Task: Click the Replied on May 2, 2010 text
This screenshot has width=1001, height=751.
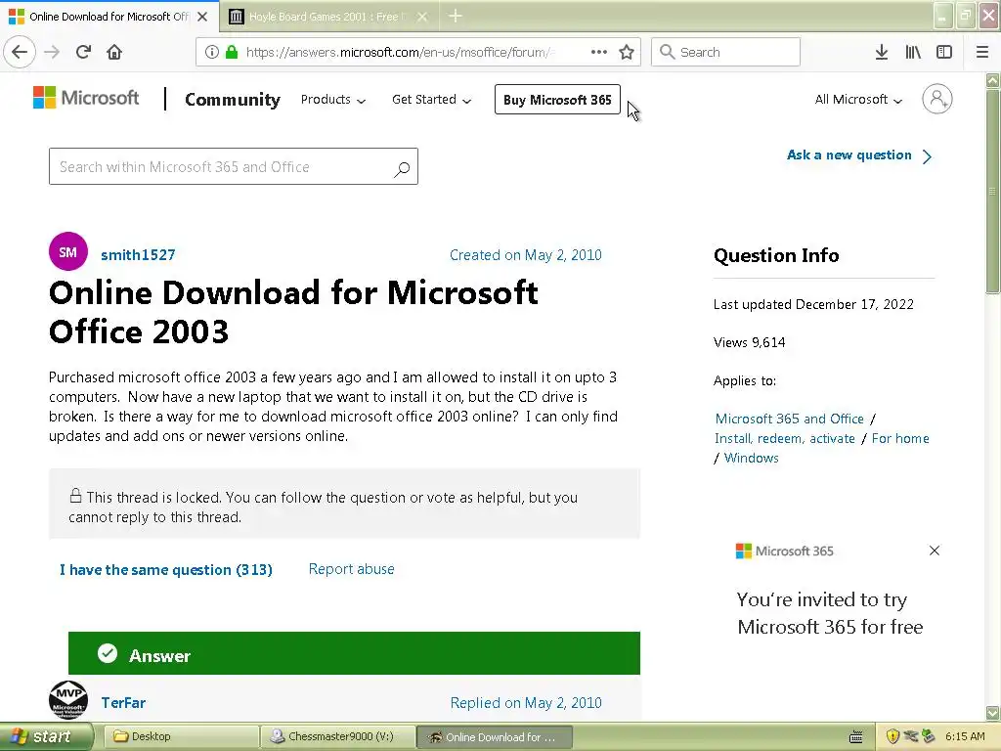Action: pos(525,702)
